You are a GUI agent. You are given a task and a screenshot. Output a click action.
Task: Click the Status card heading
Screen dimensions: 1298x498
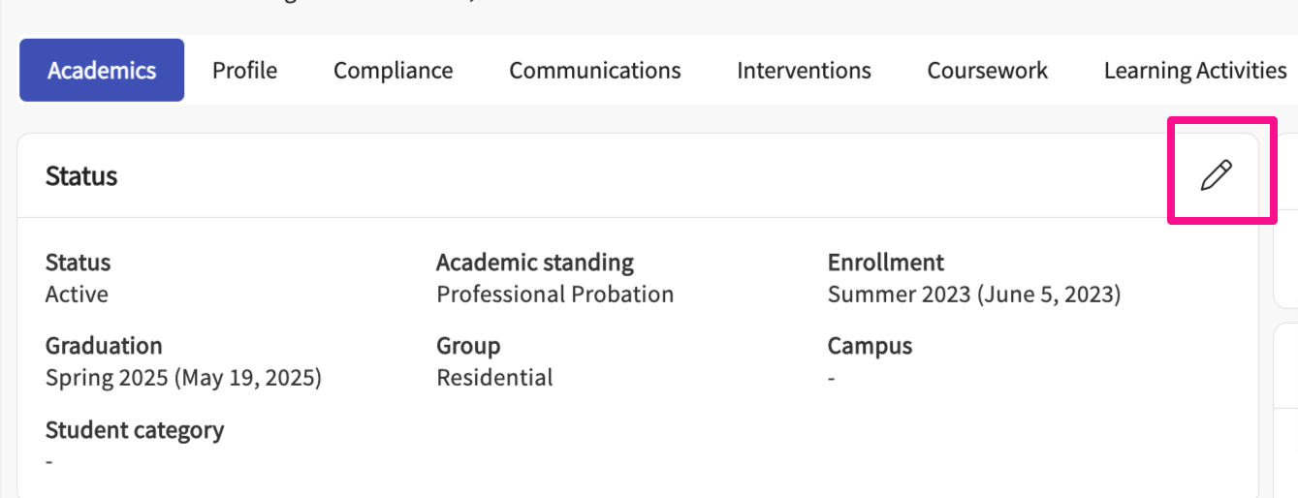pos(81,176)
